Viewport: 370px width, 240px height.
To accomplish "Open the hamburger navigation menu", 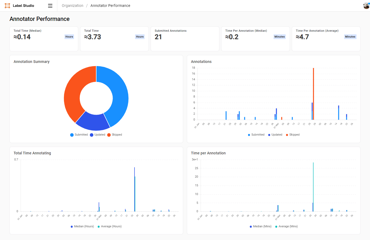I will pyautogui.click(x=50, y=6).
